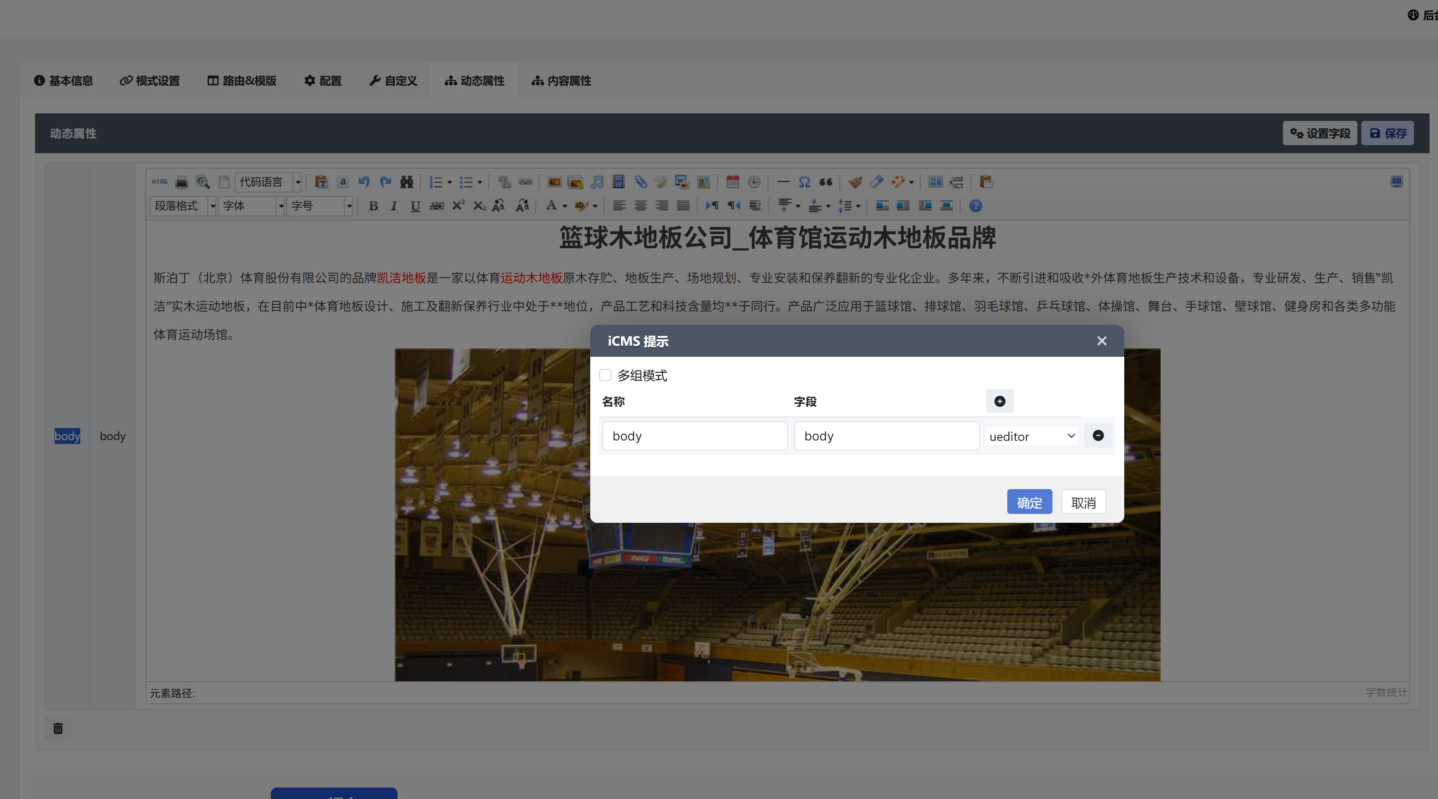This screenshot has height=799, width=1438.
Task: Click the undo arrow icon
Action: pos(364,182)
